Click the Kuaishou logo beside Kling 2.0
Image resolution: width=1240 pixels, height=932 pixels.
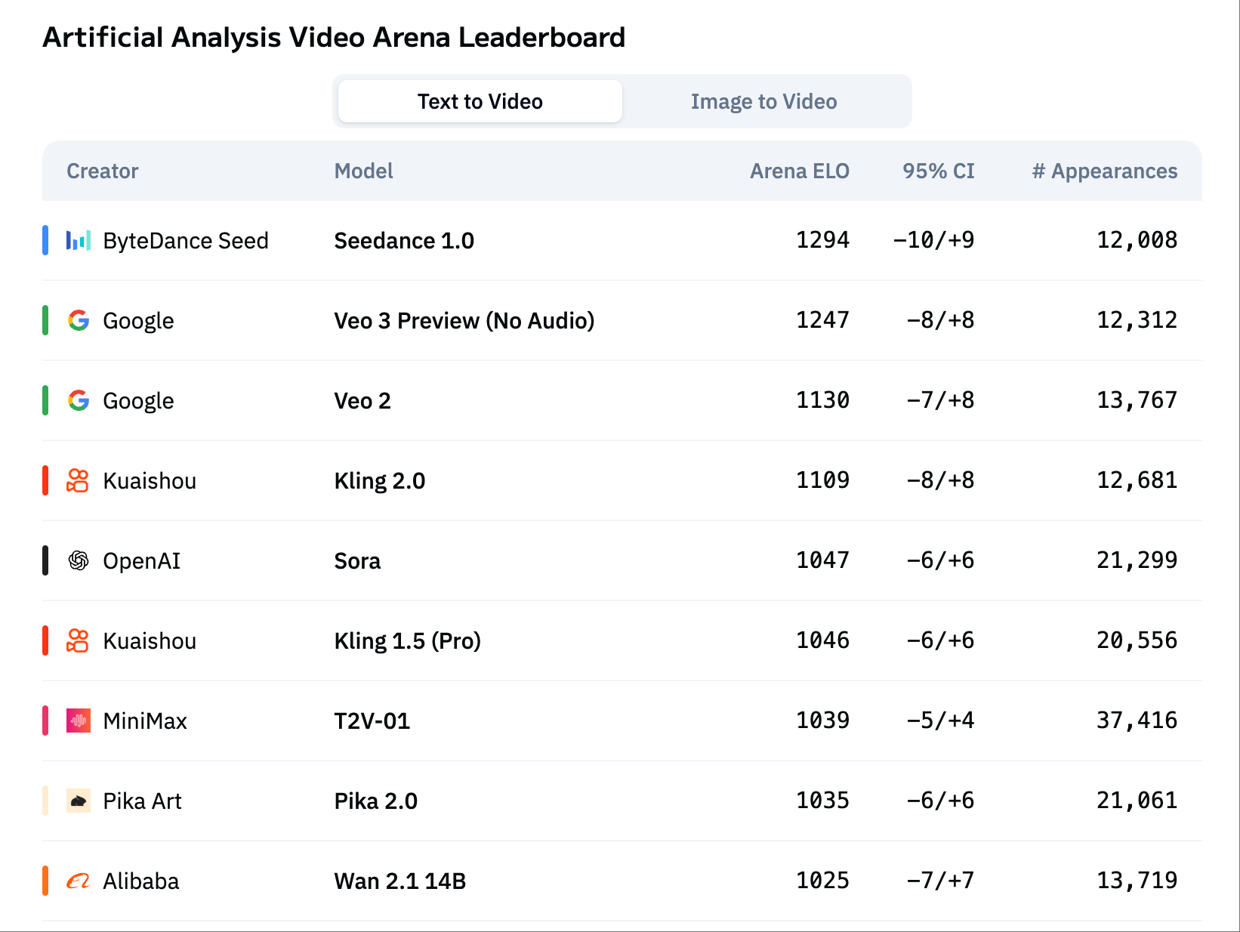[78, 480]
